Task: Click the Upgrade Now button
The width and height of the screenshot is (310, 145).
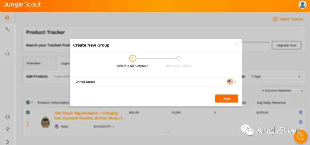Action: [286, 45]
